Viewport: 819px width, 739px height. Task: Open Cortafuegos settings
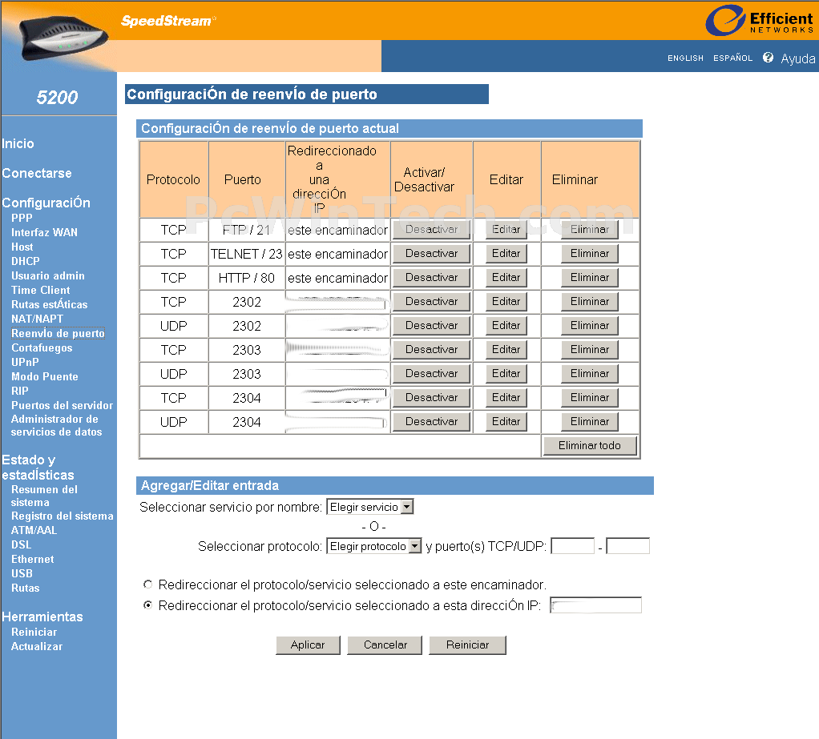click(x=42, y=347)
